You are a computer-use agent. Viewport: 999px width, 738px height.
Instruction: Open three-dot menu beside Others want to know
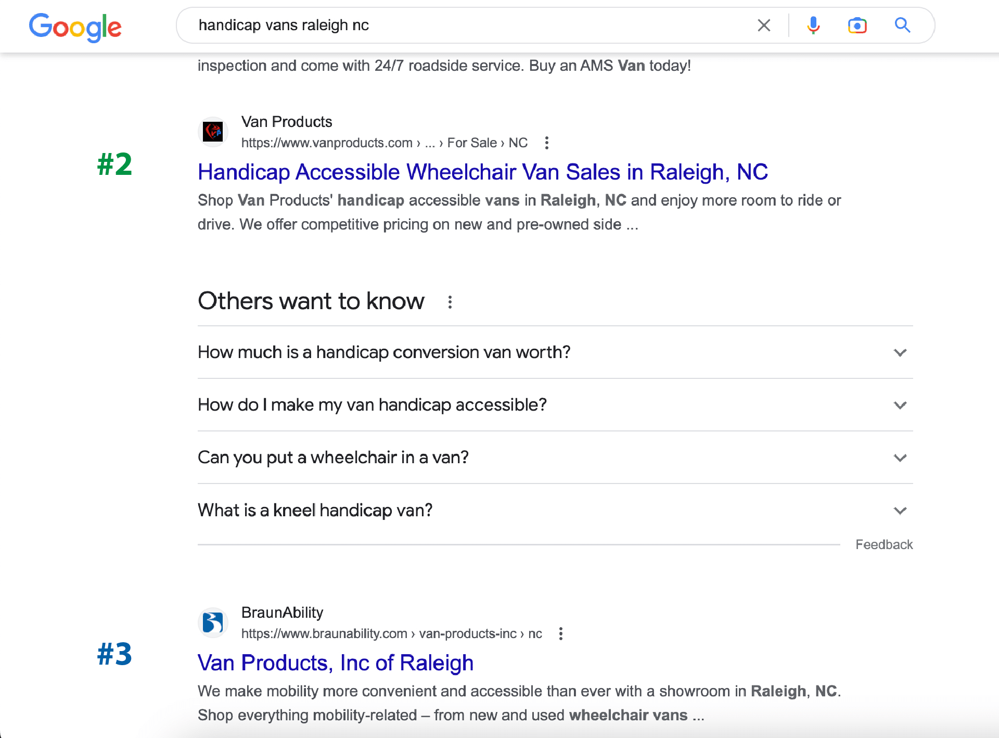click(x=450, y=302)
